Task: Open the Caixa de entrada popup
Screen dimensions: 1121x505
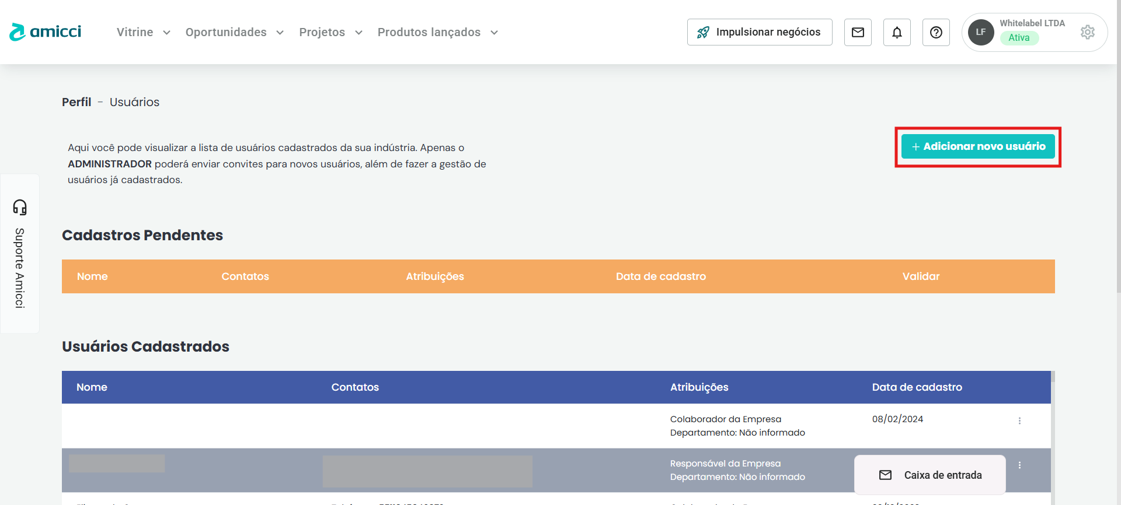Action: click(x=930, y=475)
